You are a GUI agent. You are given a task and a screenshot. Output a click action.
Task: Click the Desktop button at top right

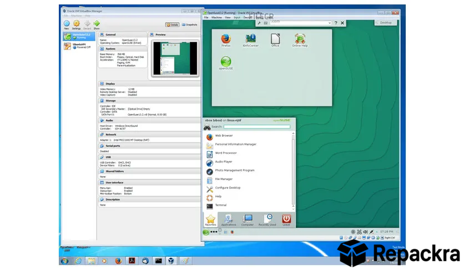[x=386, y=23]
